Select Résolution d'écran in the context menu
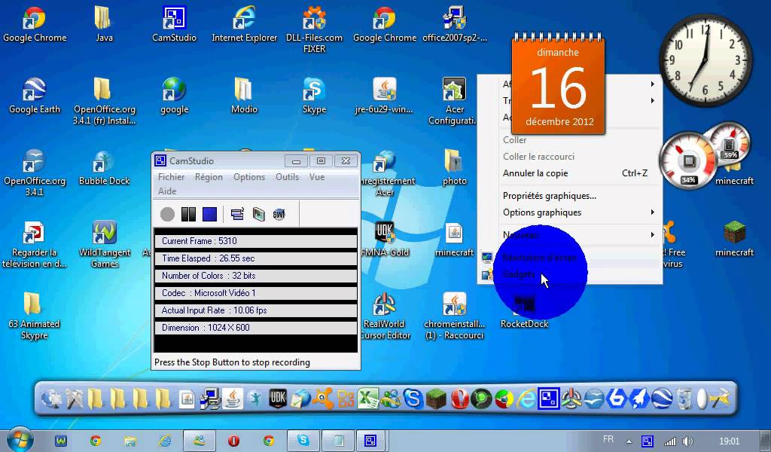The height and width of the screenshot is (452, 771). pos(570,258)
